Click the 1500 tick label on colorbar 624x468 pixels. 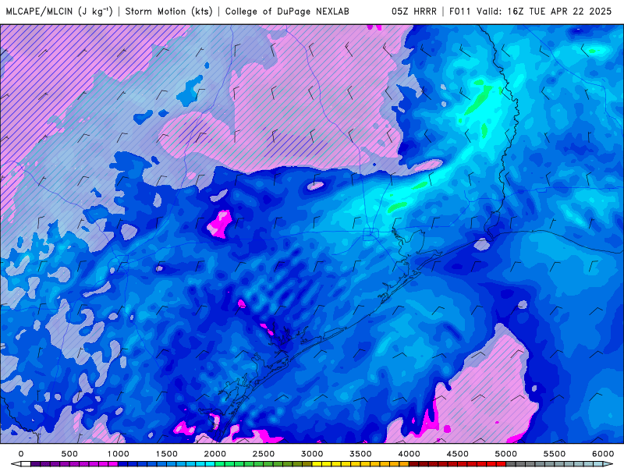point(166,454)
